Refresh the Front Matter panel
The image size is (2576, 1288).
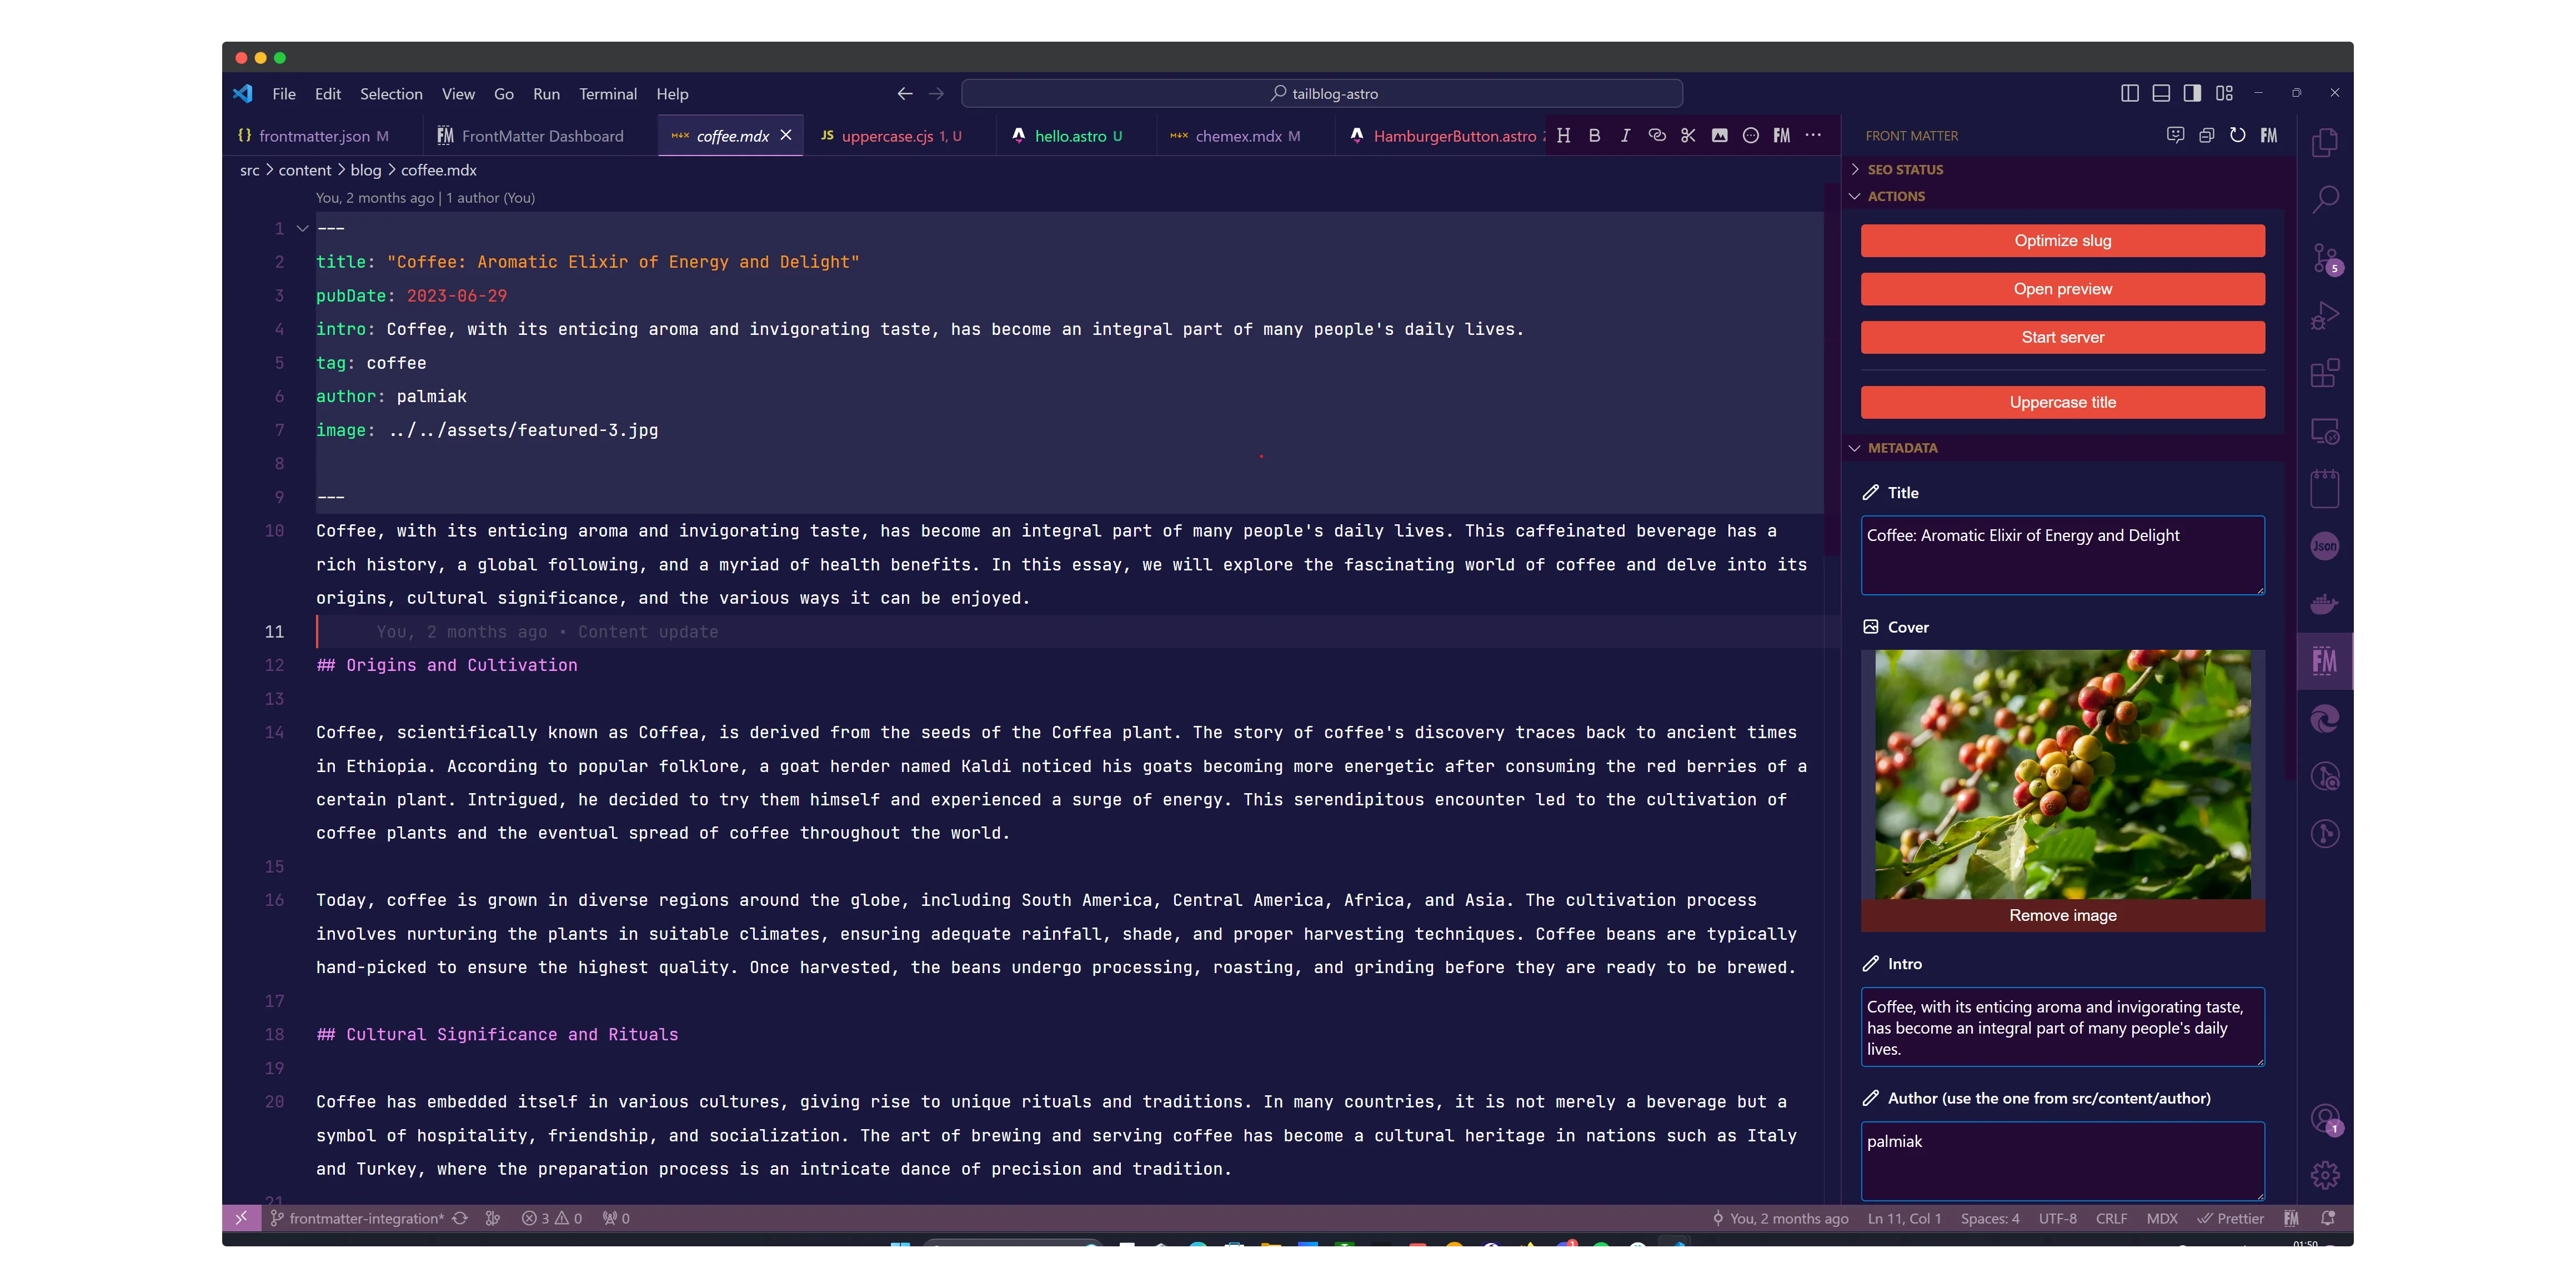[x=2237, y=135]
